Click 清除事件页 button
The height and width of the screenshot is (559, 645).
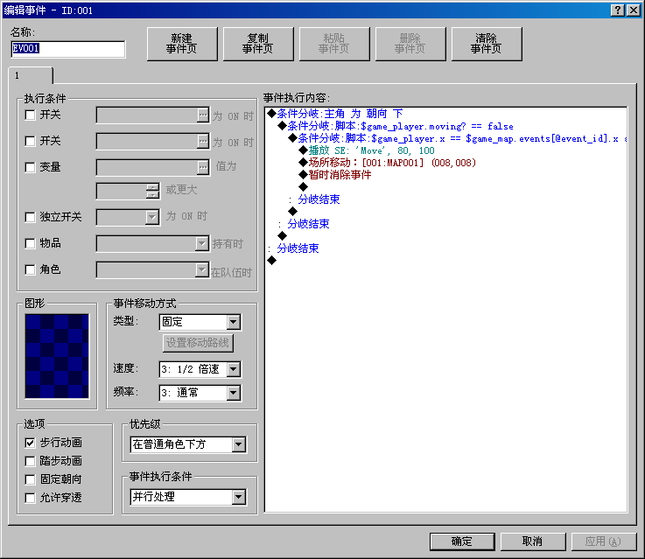click(487, 44)
